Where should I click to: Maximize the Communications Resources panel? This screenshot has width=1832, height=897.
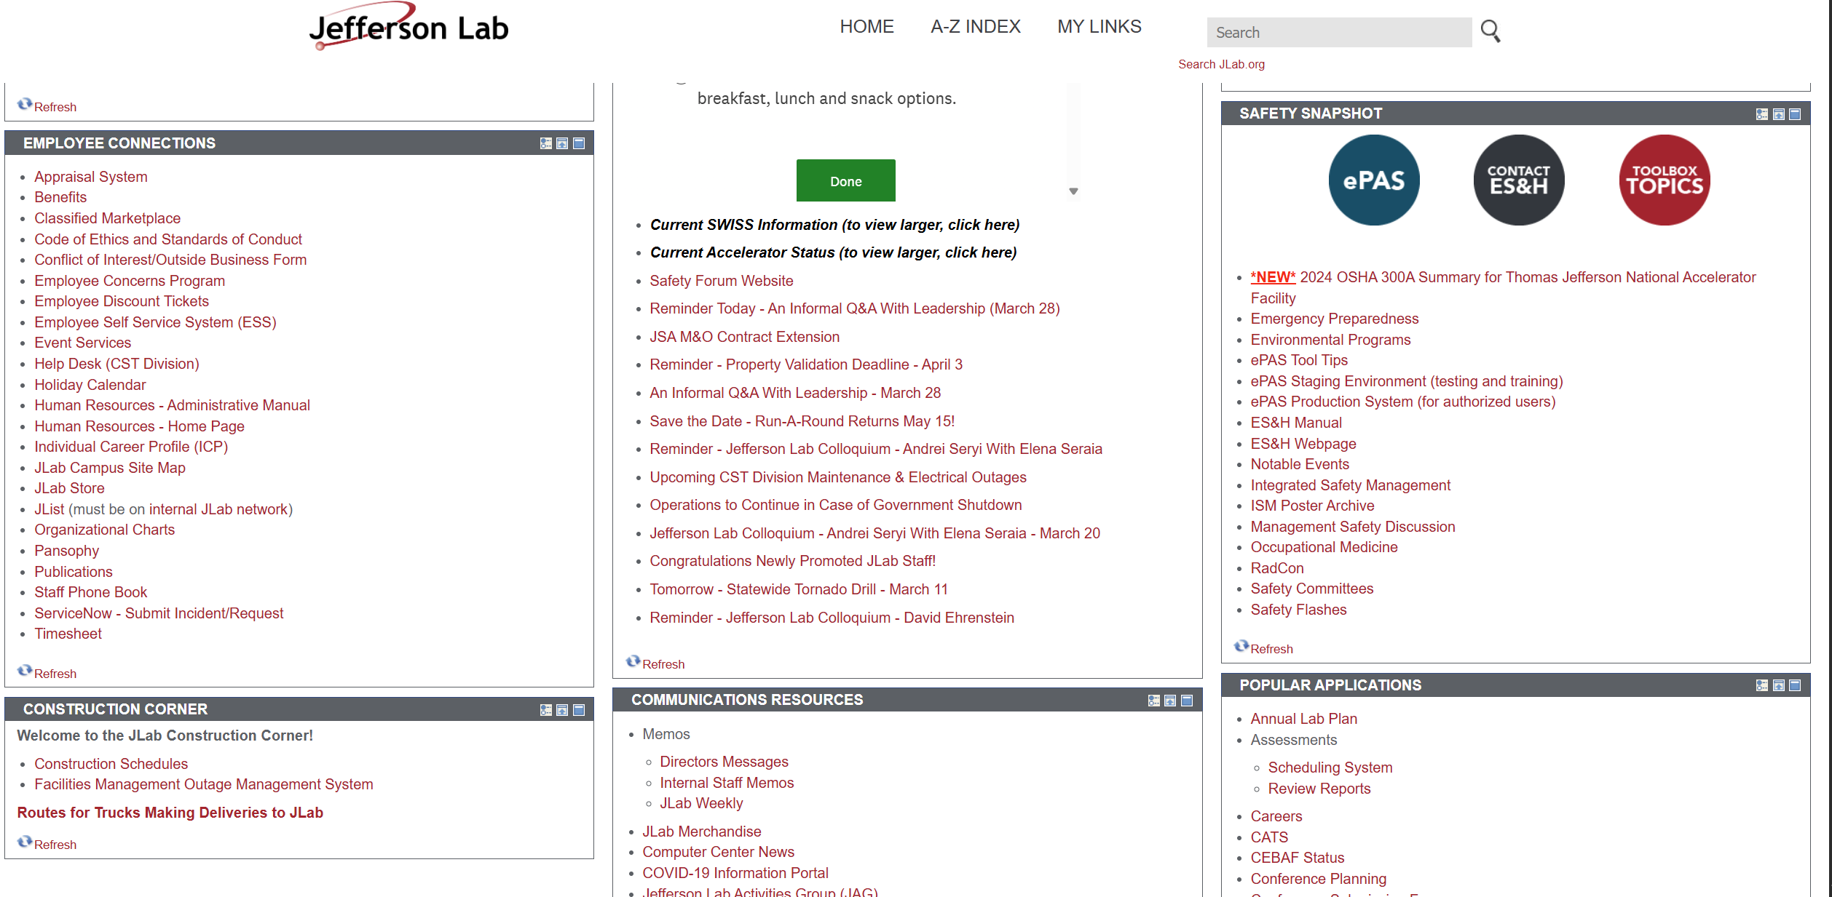click(x=1187, y=701)
